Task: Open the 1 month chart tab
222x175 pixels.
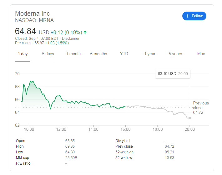Action: (73, 54)
